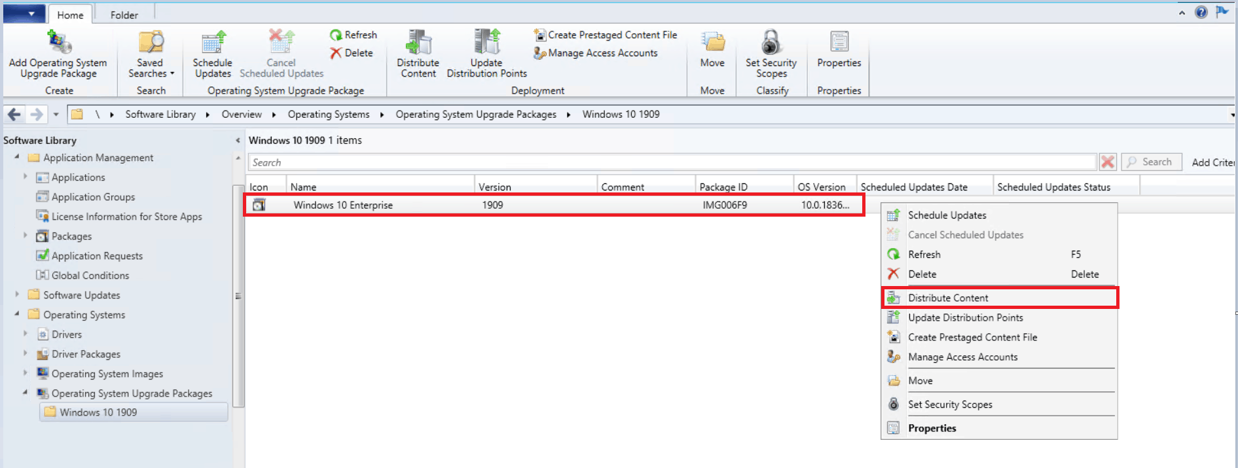Open the navigation history dropdown arrow
This screenshot has width=1238, height=468.
(x=56, y=115)
